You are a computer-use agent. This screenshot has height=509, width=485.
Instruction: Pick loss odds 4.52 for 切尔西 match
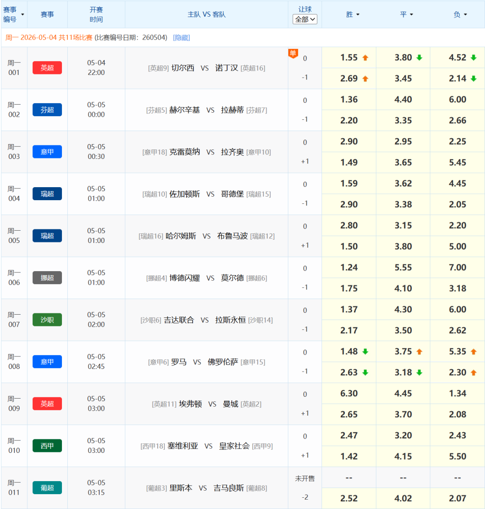[x=458, y=57]
